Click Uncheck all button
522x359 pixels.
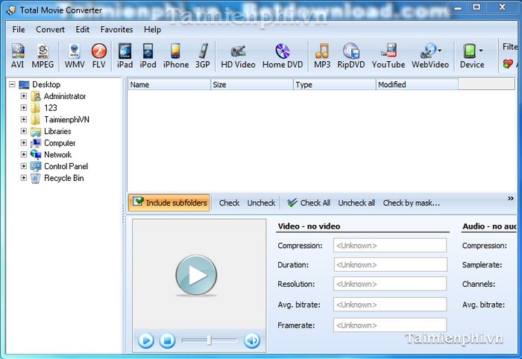click(356, 203)
